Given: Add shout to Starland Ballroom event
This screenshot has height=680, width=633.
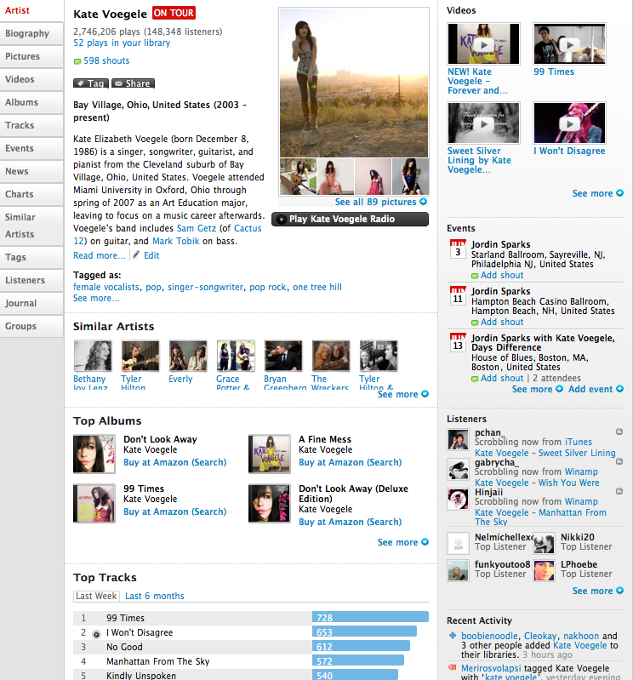Looking at the screenshot, I should (502, 276).
